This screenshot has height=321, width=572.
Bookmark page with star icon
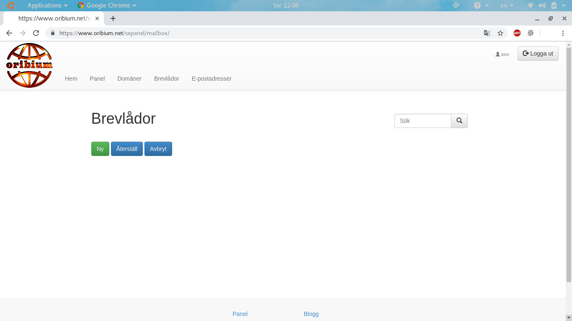[x=500, y=33]
